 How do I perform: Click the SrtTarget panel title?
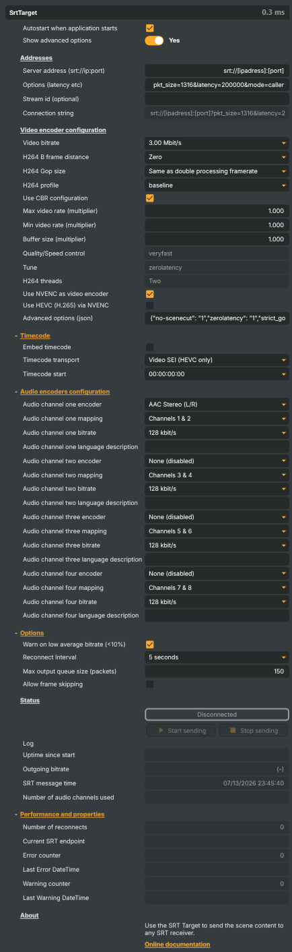click(24, 12)
